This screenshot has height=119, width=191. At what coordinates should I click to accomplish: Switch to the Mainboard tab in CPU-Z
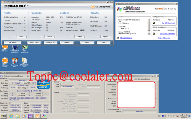click(x=15, y=76)
